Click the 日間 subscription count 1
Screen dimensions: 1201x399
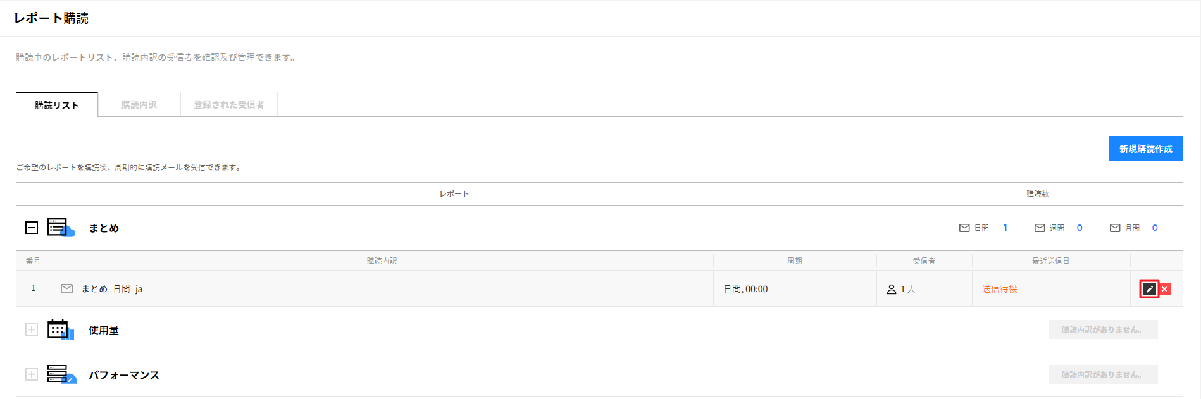(1005, 228)
